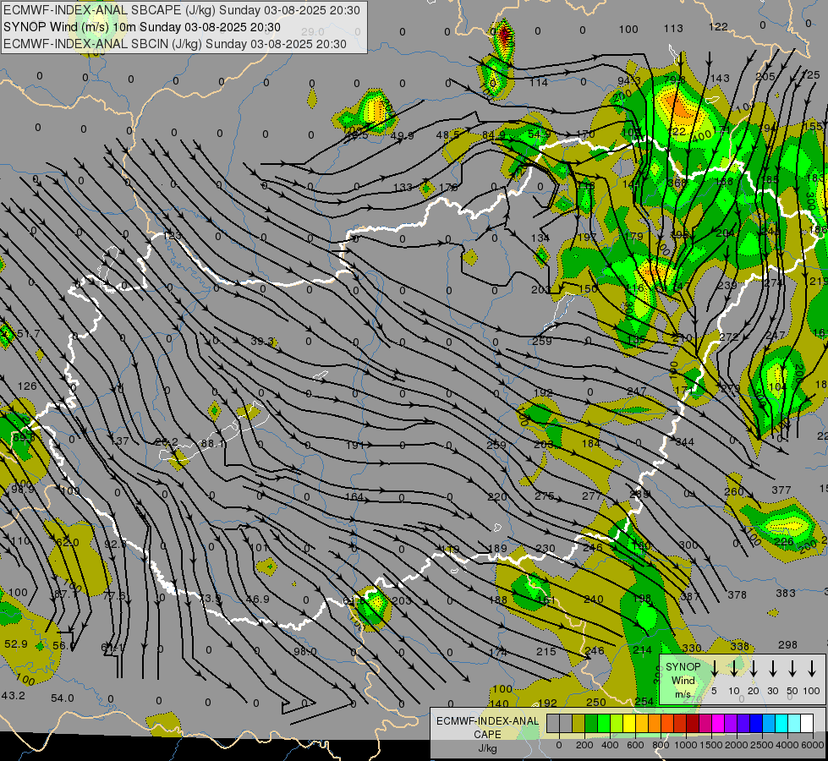Select the 43.2 value on the map
Image resolution: width=828 pixels, height=761 pixels.
14,696
